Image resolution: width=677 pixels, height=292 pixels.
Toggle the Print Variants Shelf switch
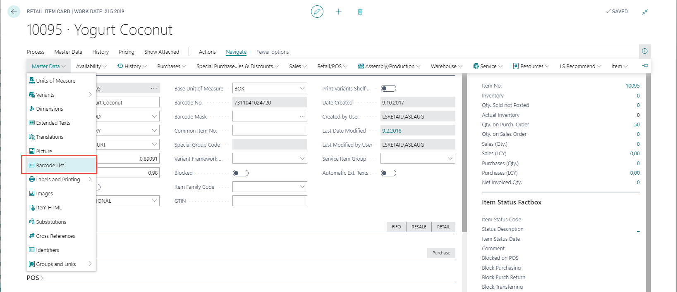click(x=388, y=88)
